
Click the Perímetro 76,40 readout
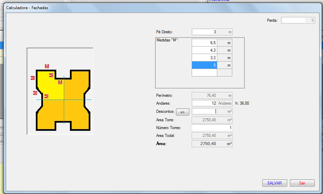(212, 95)
